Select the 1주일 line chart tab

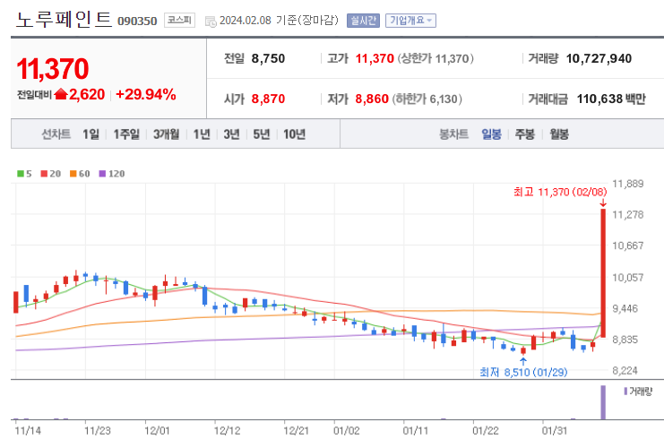coord(126,134)
